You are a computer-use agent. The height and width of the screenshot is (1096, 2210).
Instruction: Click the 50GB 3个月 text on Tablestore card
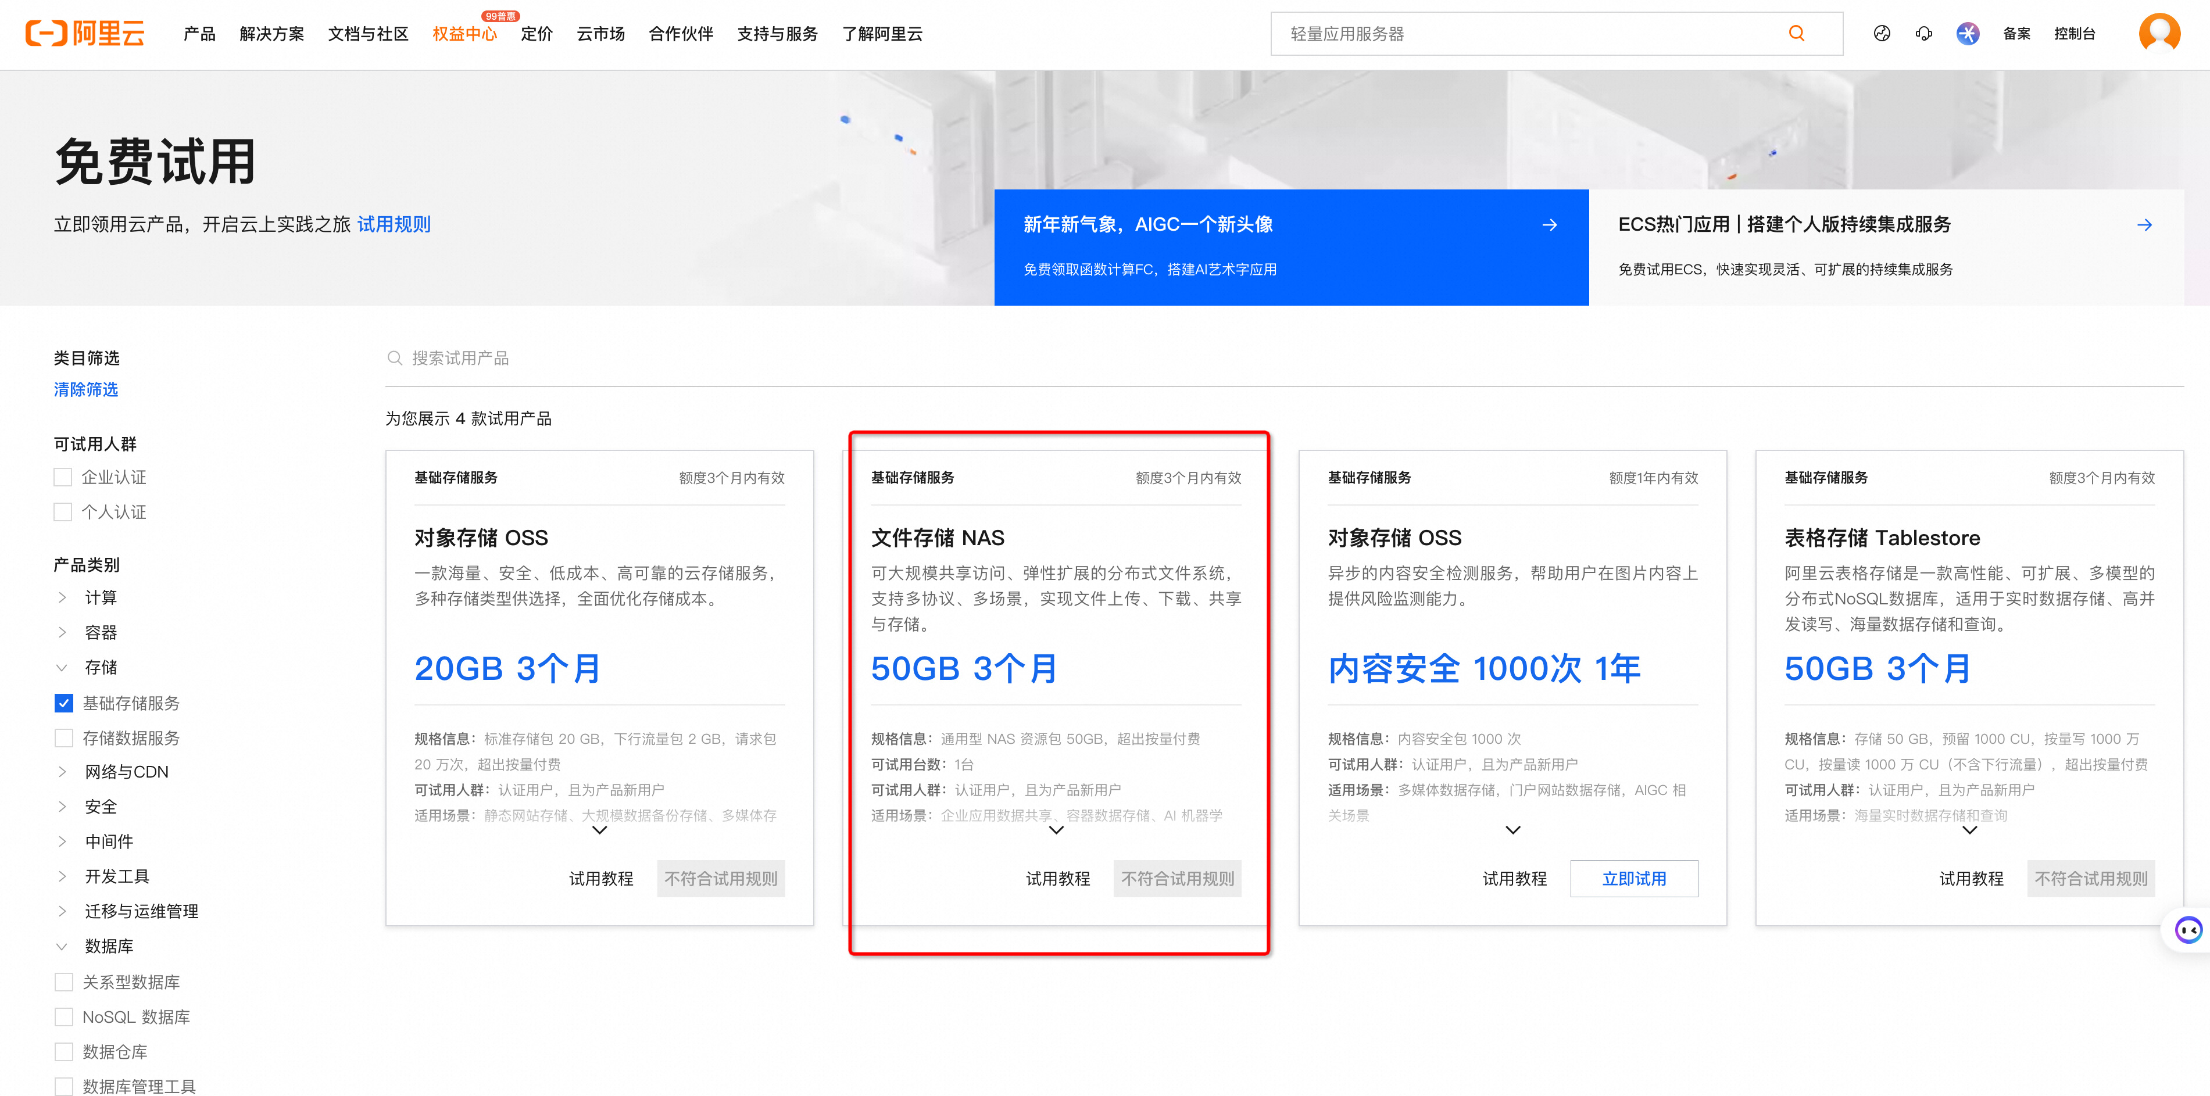1877,669
